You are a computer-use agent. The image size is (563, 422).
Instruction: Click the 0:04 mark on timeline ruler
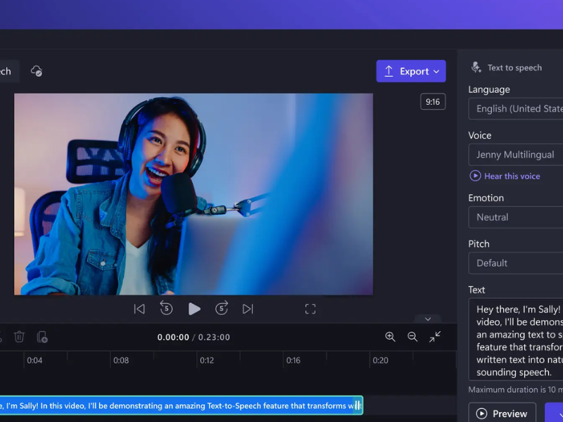[x=34, y=360]
